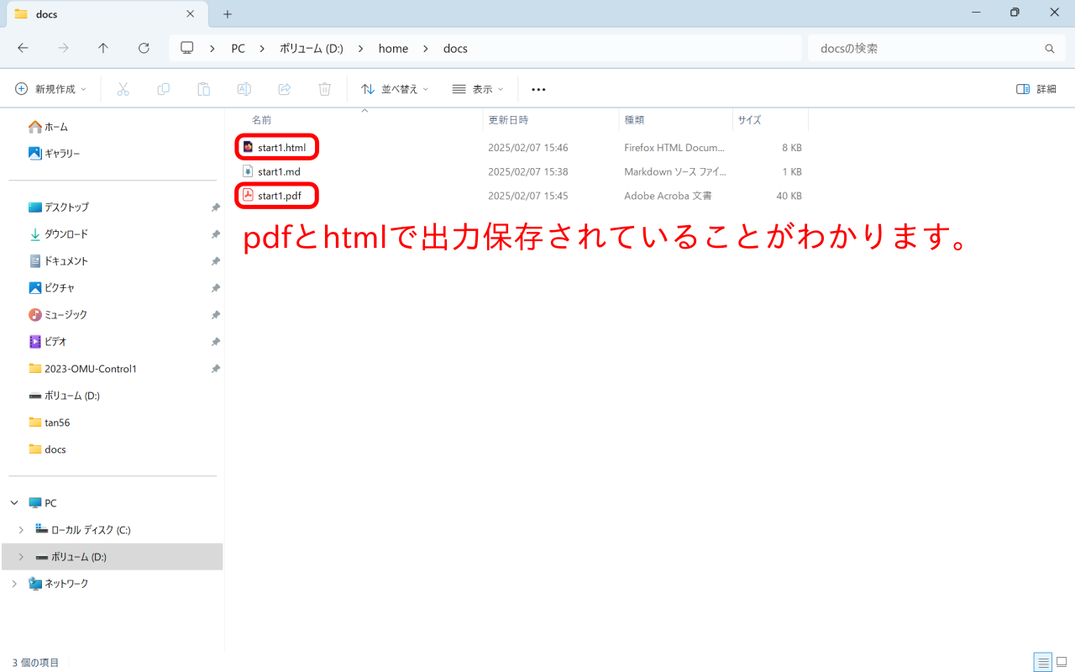Select the Rename icon
Screen dimensions: 1075x672
point(244,88)
